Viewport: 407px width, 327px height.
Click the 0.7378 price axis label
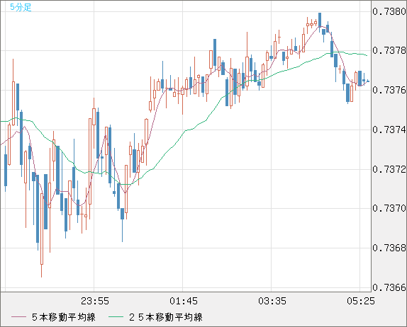point(389,50)
